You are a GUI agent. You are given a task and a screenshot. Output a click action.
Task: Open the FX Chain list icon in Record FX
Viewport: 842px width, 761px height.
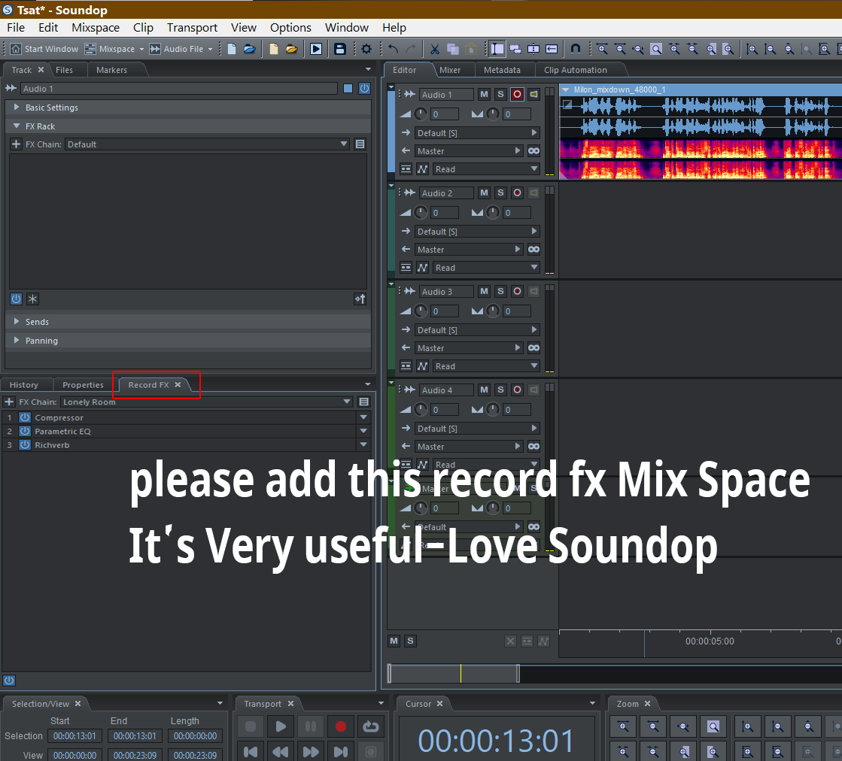click(364, 402)
